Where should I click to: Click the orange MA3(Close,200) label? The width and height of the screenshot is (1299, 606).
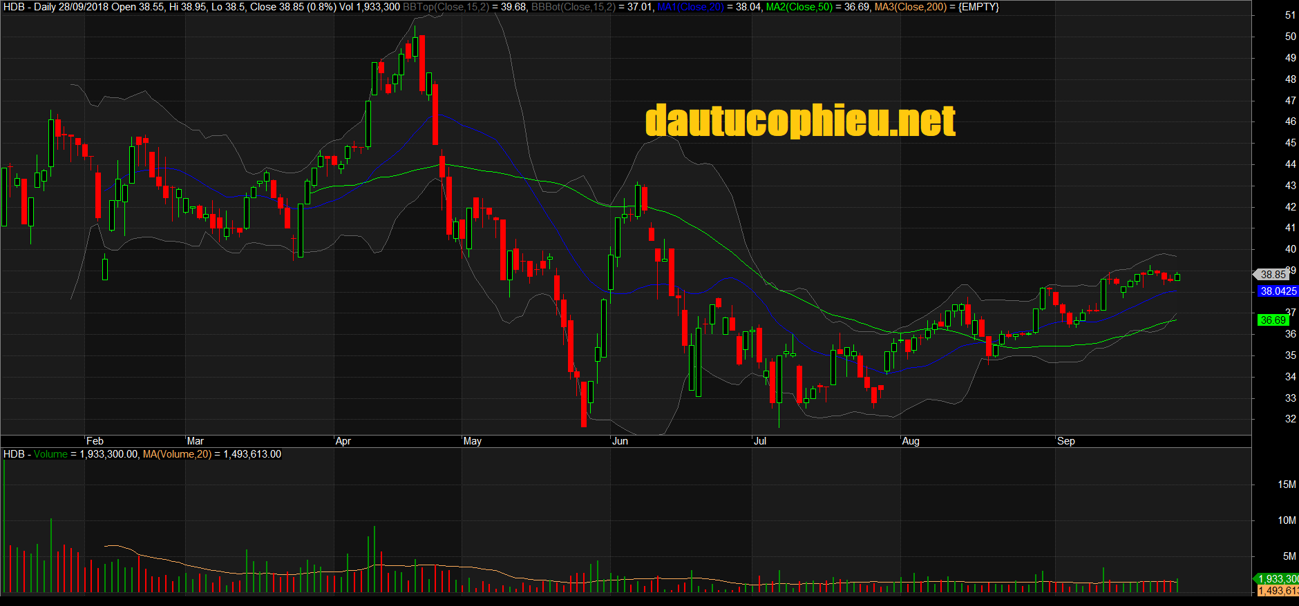coord(911,7)
